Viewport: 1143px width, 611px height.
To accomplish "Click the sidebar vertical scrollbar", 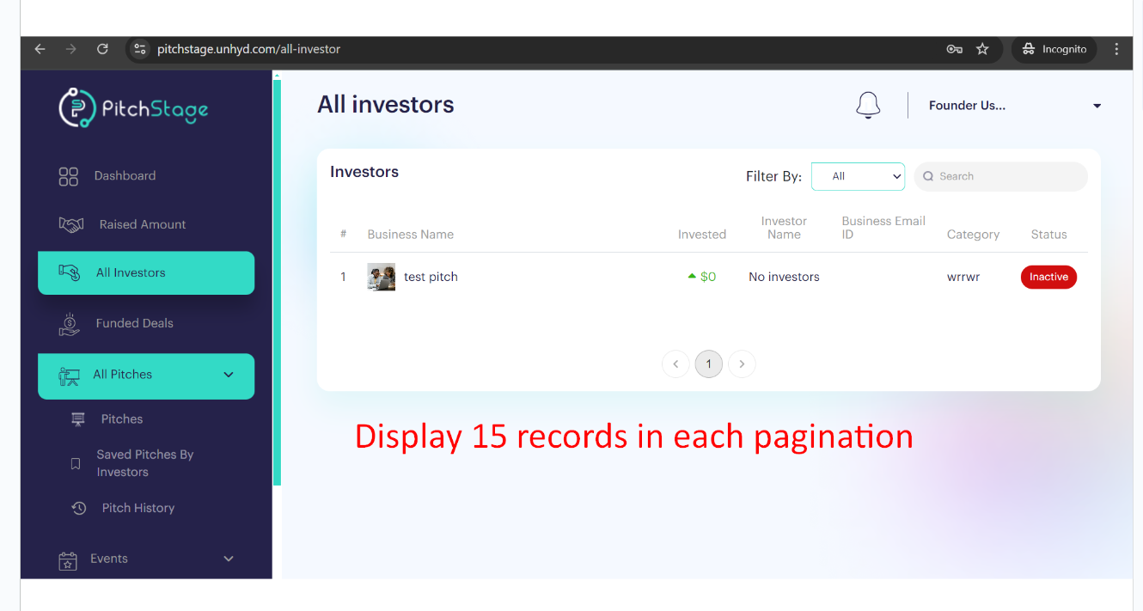I will (x=277, y=284).
